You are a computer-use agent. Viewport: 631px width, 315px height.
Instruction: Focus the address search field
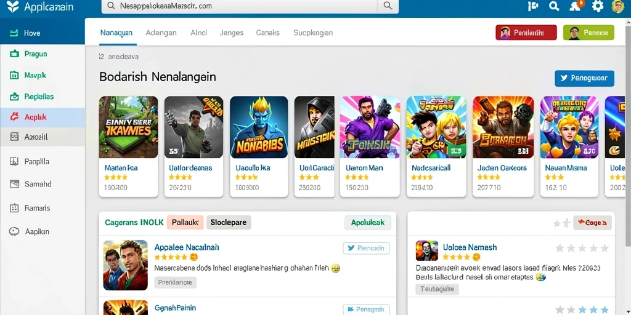point(240,6)
